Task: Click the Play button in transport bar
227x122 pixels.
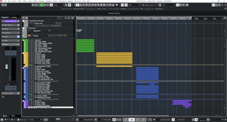Action: pyautogui.click(x=138, y=119)
